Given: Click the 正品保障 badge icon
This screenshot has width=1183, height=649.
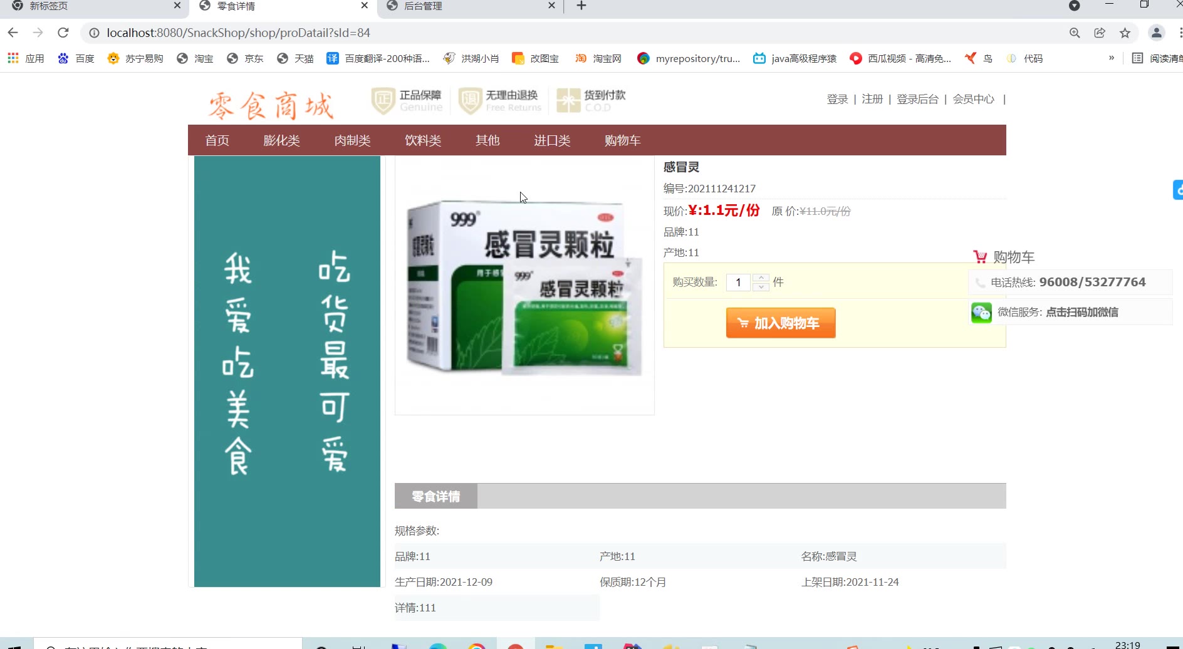Looking at the screenshot, I should click(x=383, y=100).
